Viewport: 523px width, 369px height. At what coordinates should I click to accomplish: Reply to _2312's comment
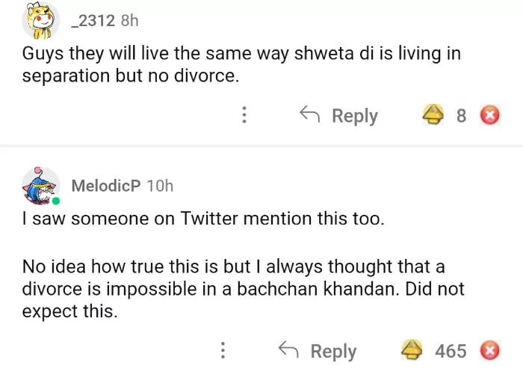(339, 115)
